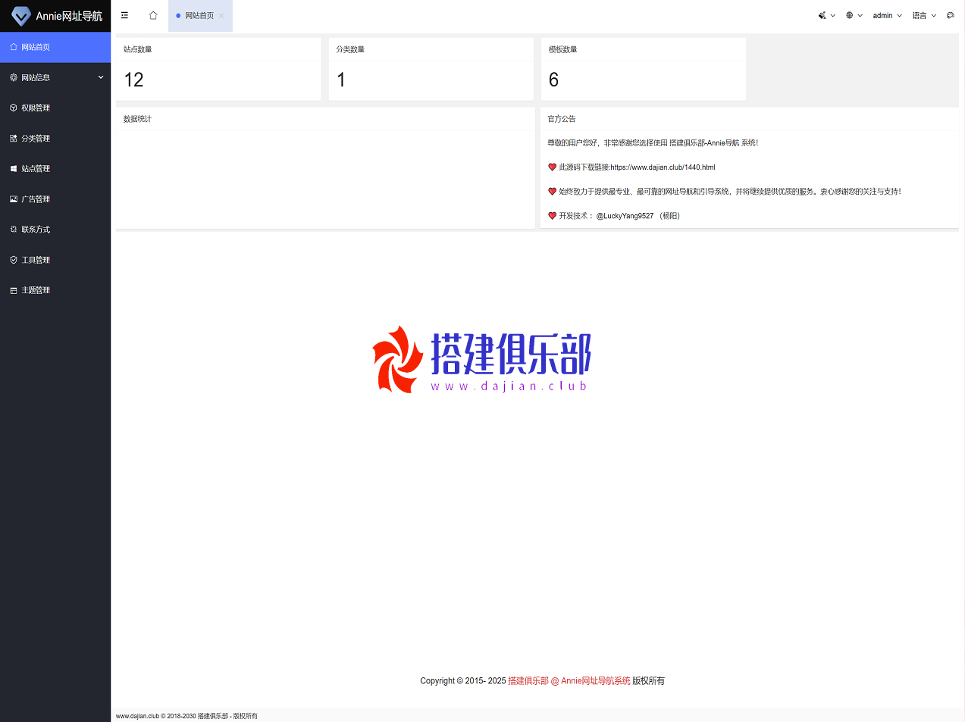965x722 pixels.
Task: Open the 语言 language dropdown
Action: 924,15
